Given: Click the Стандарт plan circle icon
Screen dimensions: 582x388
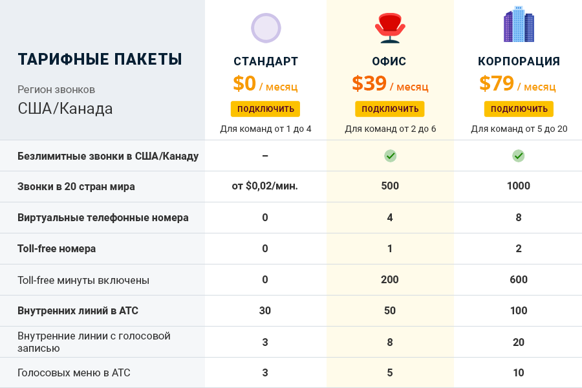Looking at the screenshot, I should [x=265, y=28].
